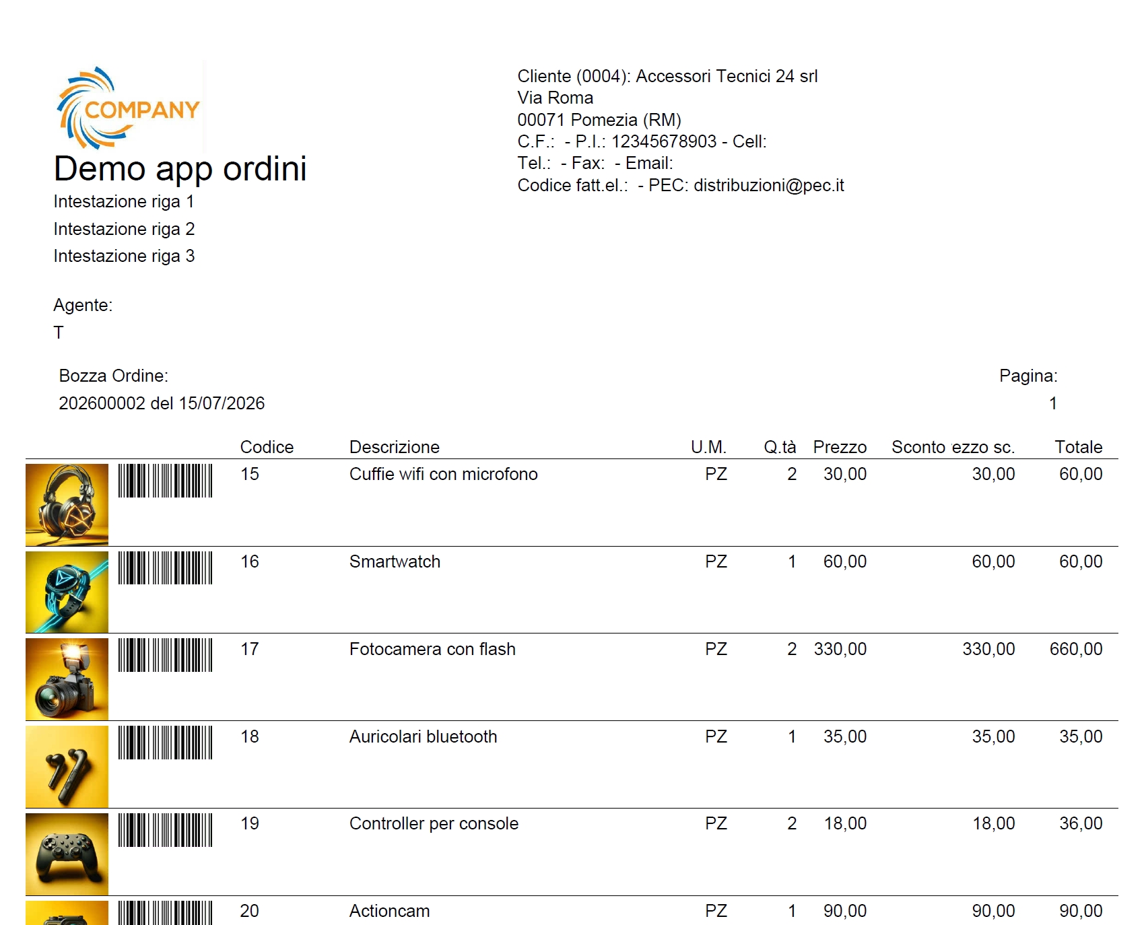1144x925 pixels.
Task: Click the 'Bozza Ordine:' label
Action: (114, 376)
